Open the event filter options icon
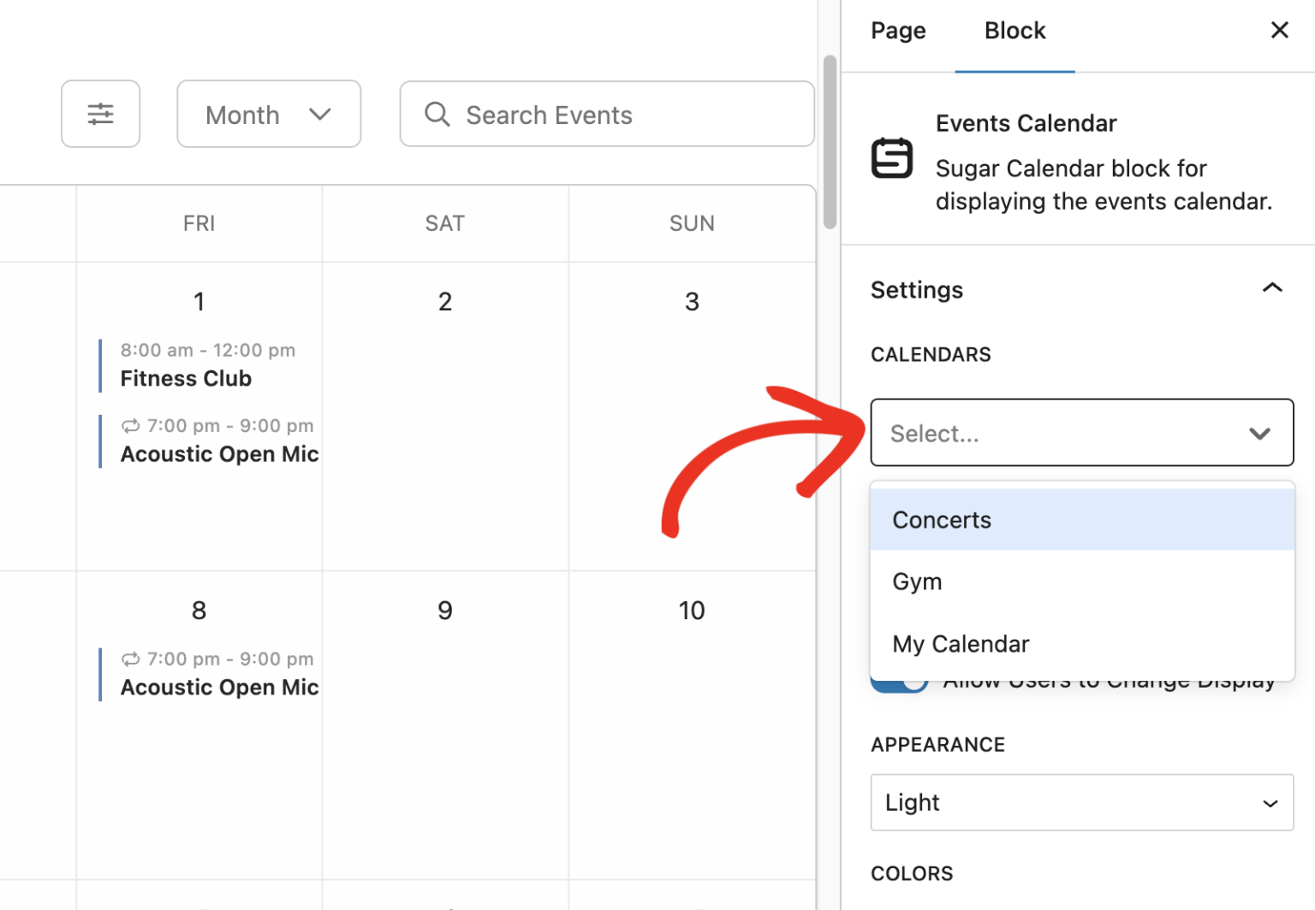 100,114
